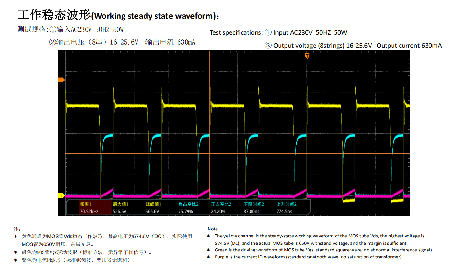Select the 上升时间2 rise time measurement
Viewport: 467px width, 269px height.
click(286, 208)
